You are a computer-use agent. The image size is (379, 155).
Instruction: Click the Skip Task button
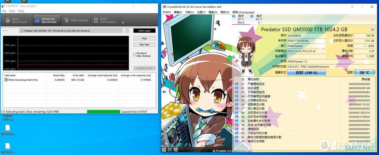click(144, 44)
